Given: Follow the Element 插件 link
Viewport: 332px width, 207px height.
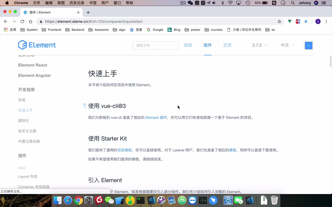Looking at the screenshot, I should click(x=156, y=117).
